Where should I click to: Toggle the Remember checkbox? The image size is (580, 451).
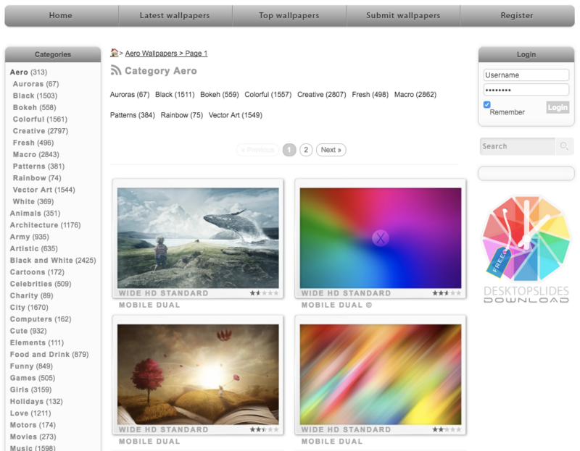click(486, 104)
